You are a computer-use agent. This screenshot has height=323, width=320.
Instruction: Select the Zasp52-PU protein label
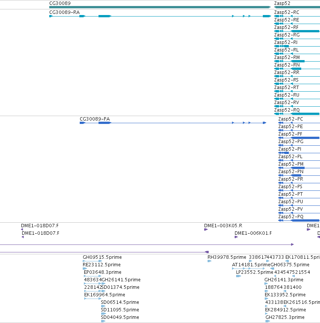point(291,202)
